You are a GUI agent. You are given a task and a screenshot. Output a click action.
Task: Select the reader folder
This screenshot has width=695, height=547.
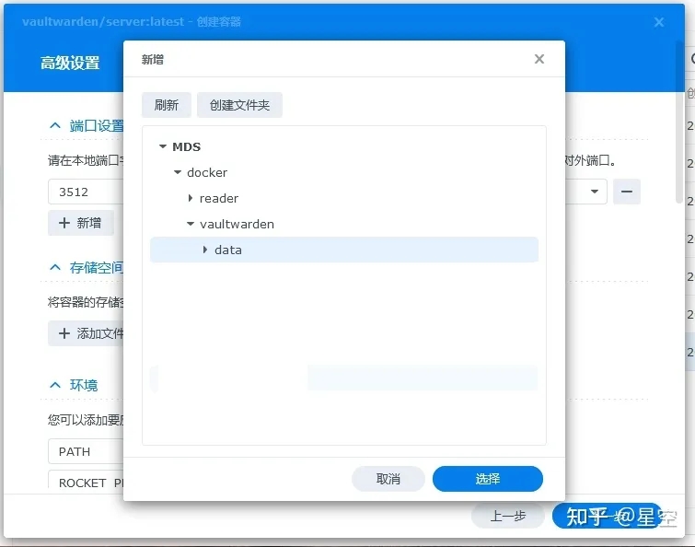coord(219,198)
